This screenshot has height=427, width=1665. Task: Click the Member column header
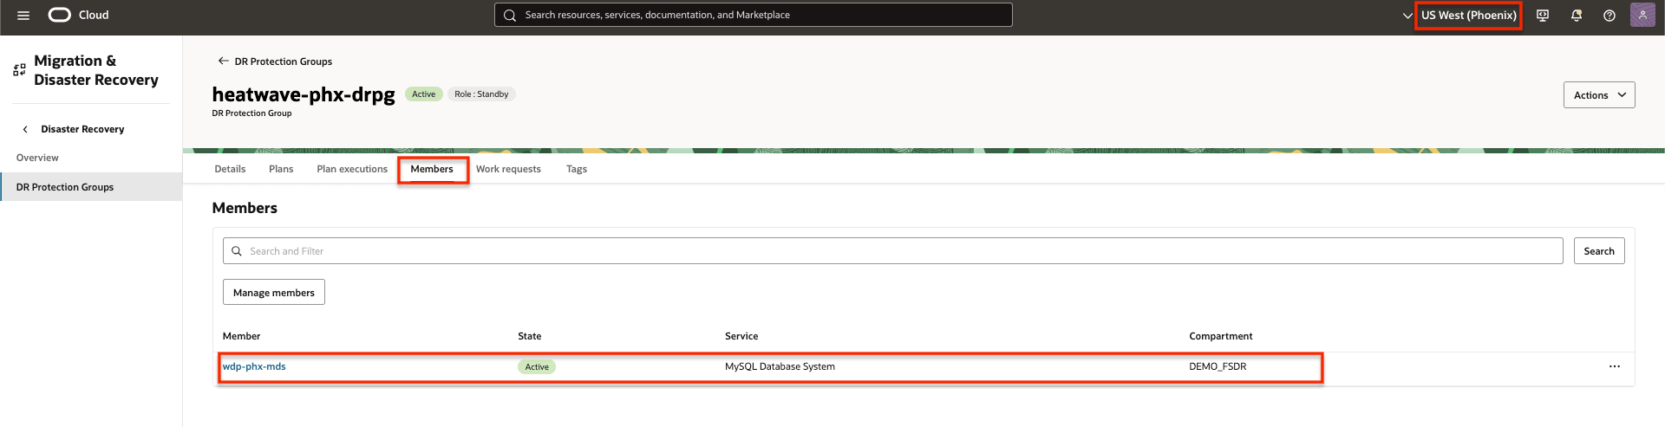[x=241, y=336]
